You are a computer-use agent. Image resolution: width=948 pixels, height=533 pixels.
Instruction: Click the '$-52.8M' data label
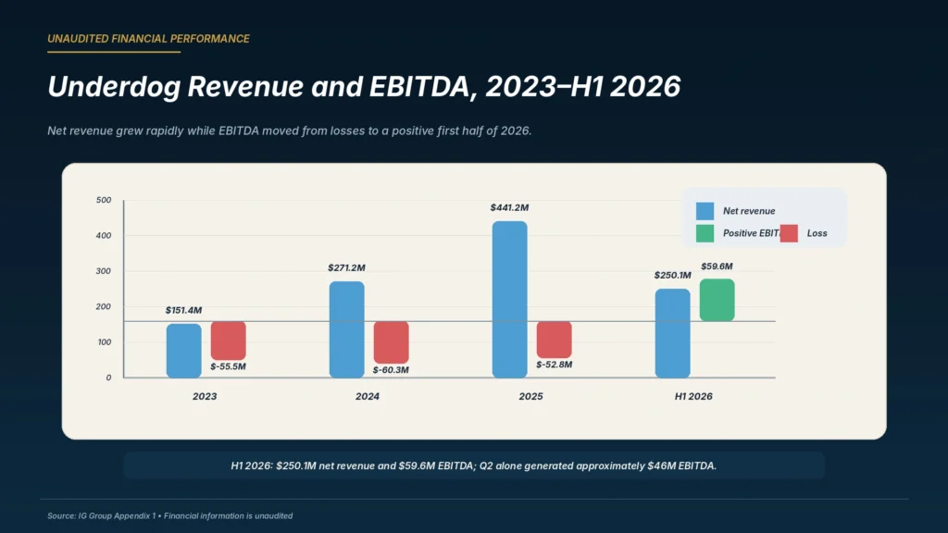click(554, 365)
